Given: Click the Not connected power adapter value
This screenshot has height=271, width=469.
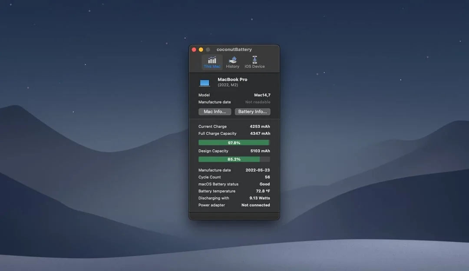Looking at the screenshot, I should tap(256, 205).
